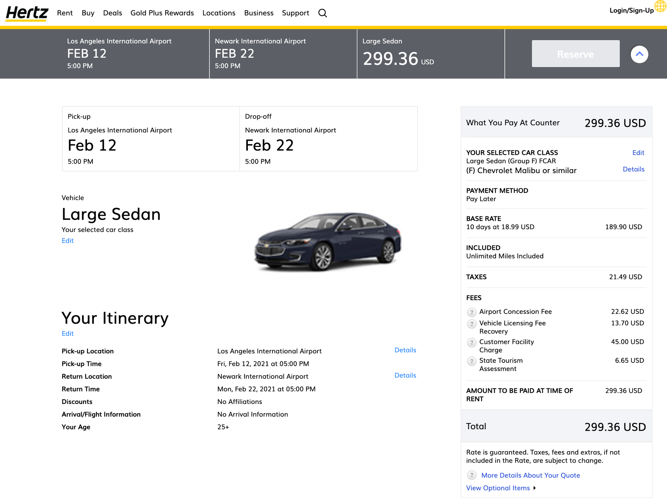The image size is (667, 504).
Task: Open help for Vehicle Licensing Fee Recovery
Action: click(x=472, y=324)
